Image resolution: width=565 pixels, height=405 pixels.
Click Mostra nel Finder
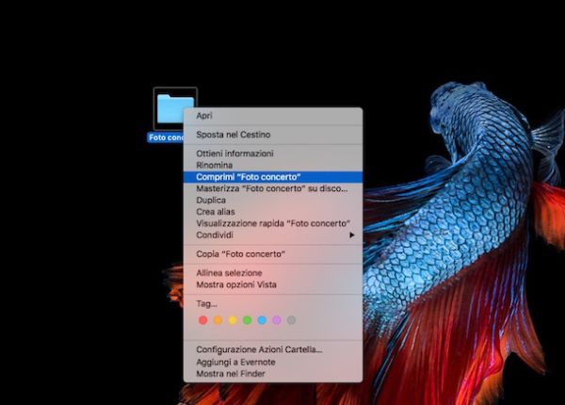pyautogui.click(x=230, y=374)
